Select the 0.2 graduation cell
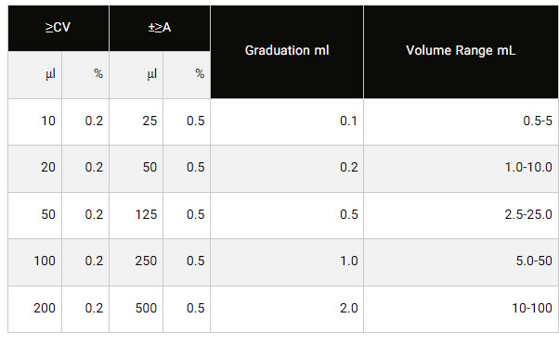This screenshot has height=344, width=559. pyautogui.click(x=287, y=169)
